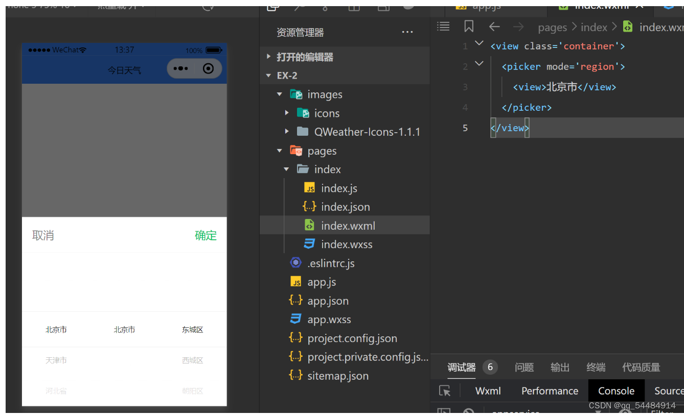Expand the QWeather-Icons-1.1.1 folder
Screen dimensions: 684x415
point(287,132)
